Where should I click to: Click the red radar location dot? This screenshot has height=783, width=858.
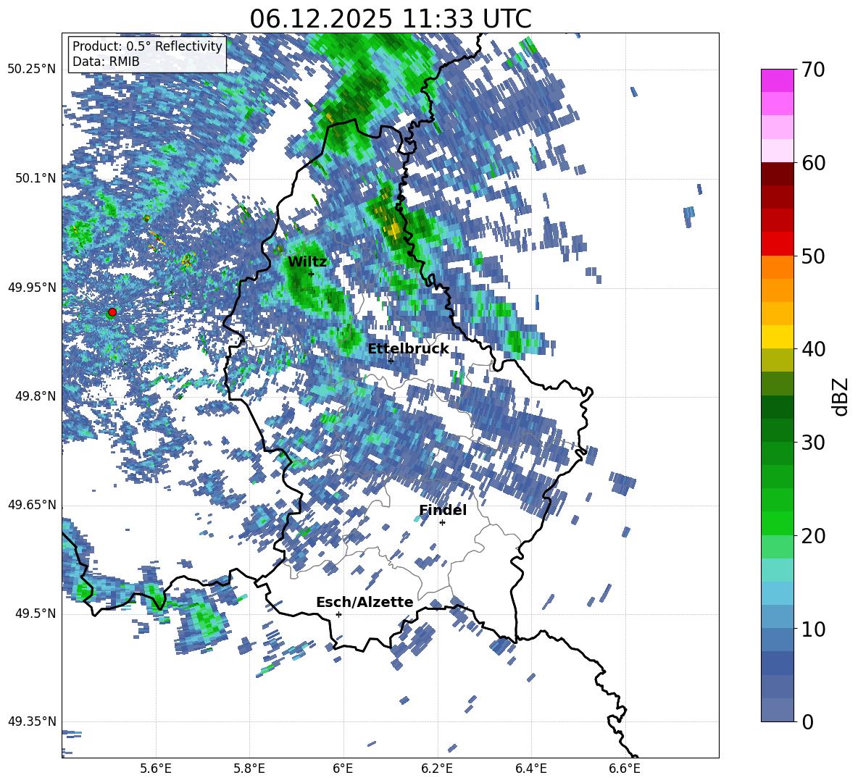112,312
